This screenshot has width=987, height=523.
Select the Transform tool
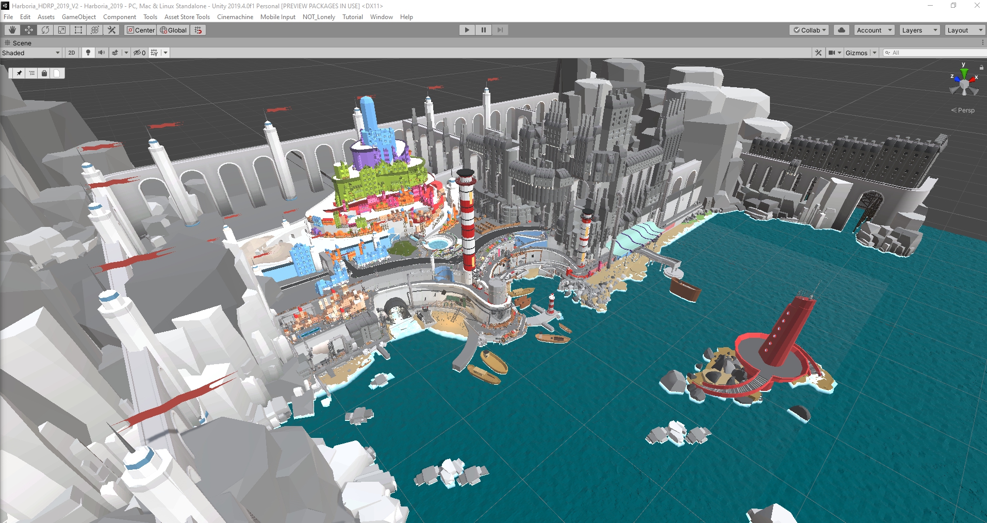pyautogui.click(x=94, y=30)
